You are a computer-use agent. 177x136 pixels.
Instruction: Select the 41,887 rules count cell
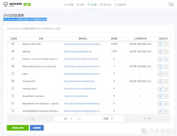click(x=114, y=44)
